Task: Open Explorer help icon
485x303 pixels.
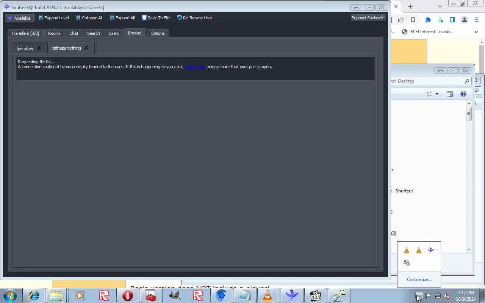Action: pos(463,94)
